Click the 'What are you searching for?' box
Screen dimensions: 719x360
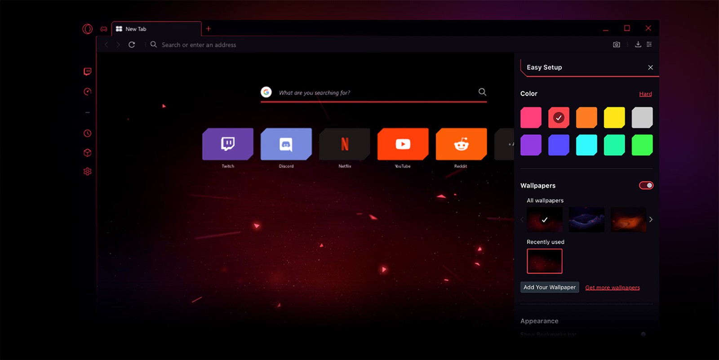374,93
